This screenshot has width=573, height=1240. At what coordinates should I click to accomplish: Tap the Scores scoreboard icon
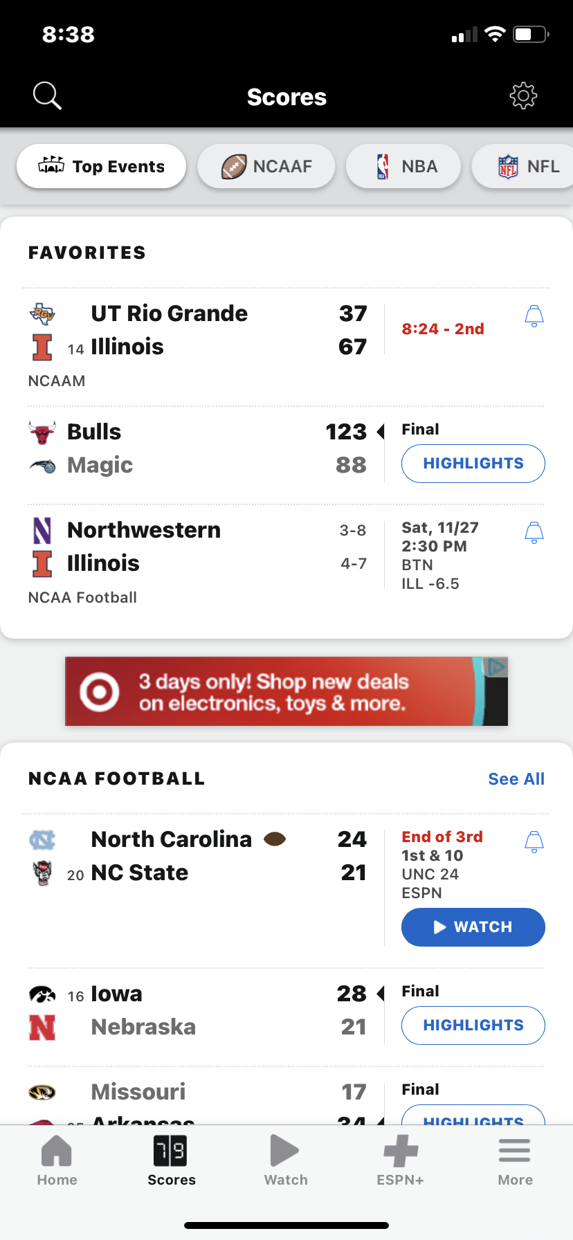point(170,1151)
